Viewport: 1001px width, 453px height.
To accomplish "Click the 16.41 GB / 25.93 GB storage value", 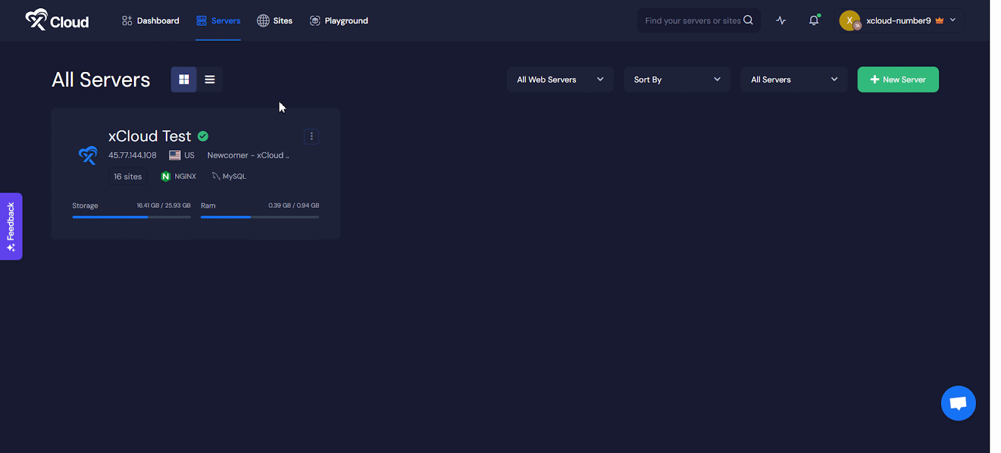I will coord(164,205).
